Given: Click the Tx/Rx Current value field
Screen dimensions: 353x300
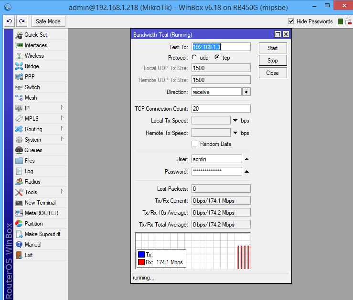Looking at the screenshot, I should [221, 200].
